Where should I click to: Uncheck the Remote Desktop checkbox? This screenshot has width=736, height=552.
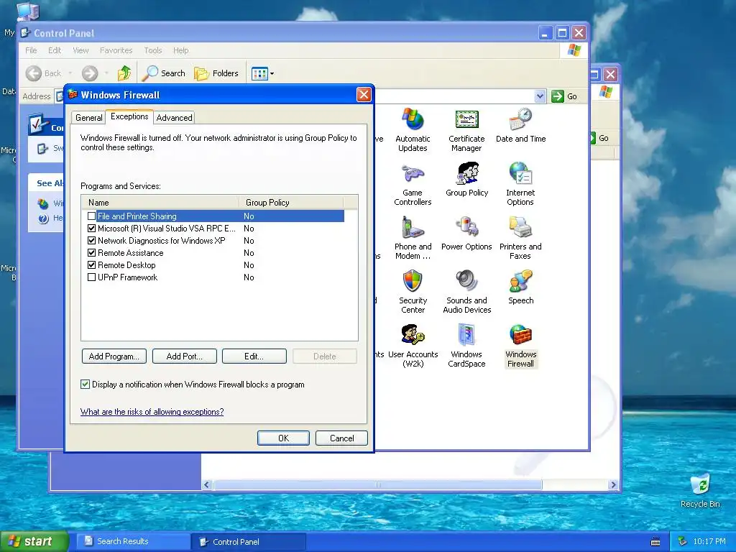coord(91,264)
